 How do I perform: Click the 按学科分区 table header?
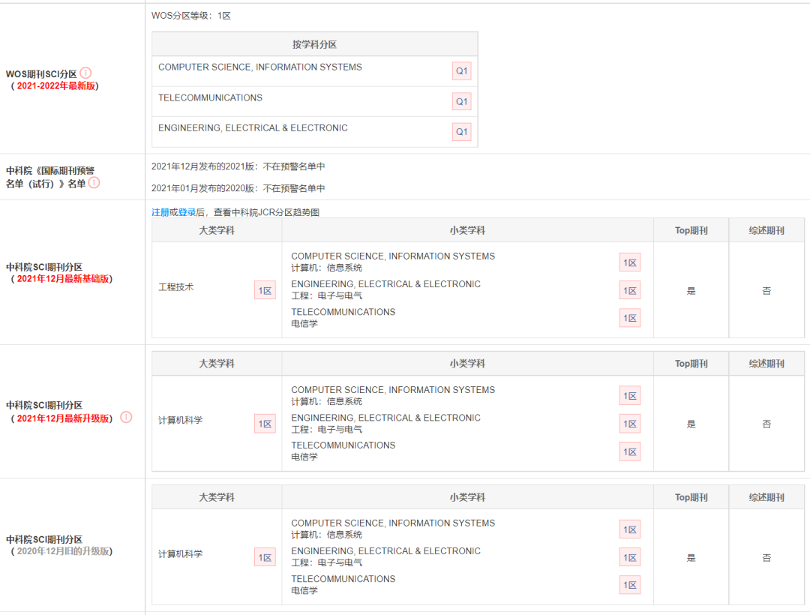coord(314,44)
